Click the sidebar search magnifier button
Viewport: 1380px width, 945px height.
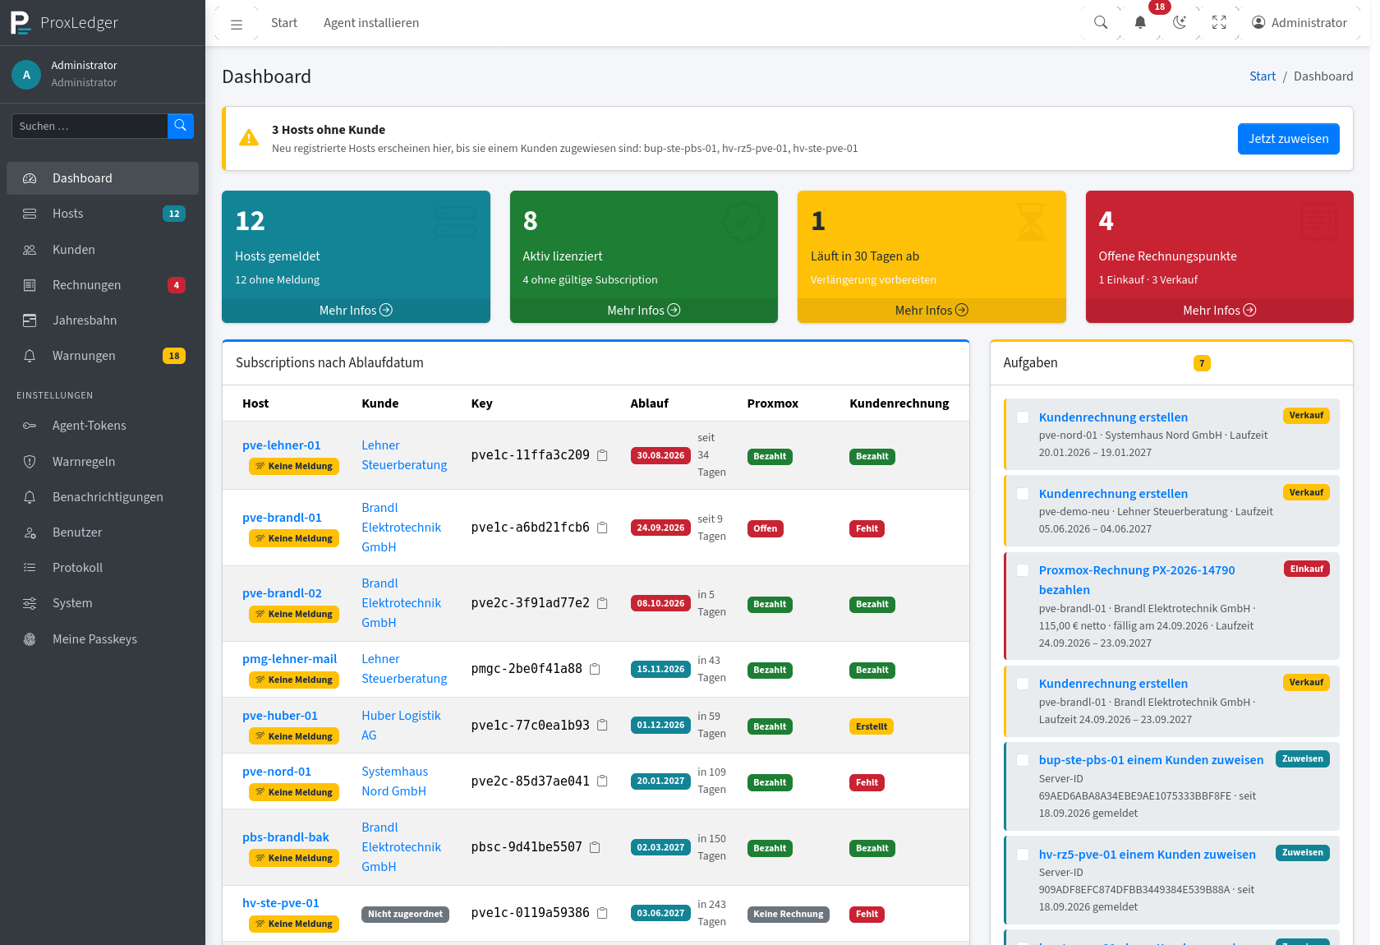click(181, 126)
